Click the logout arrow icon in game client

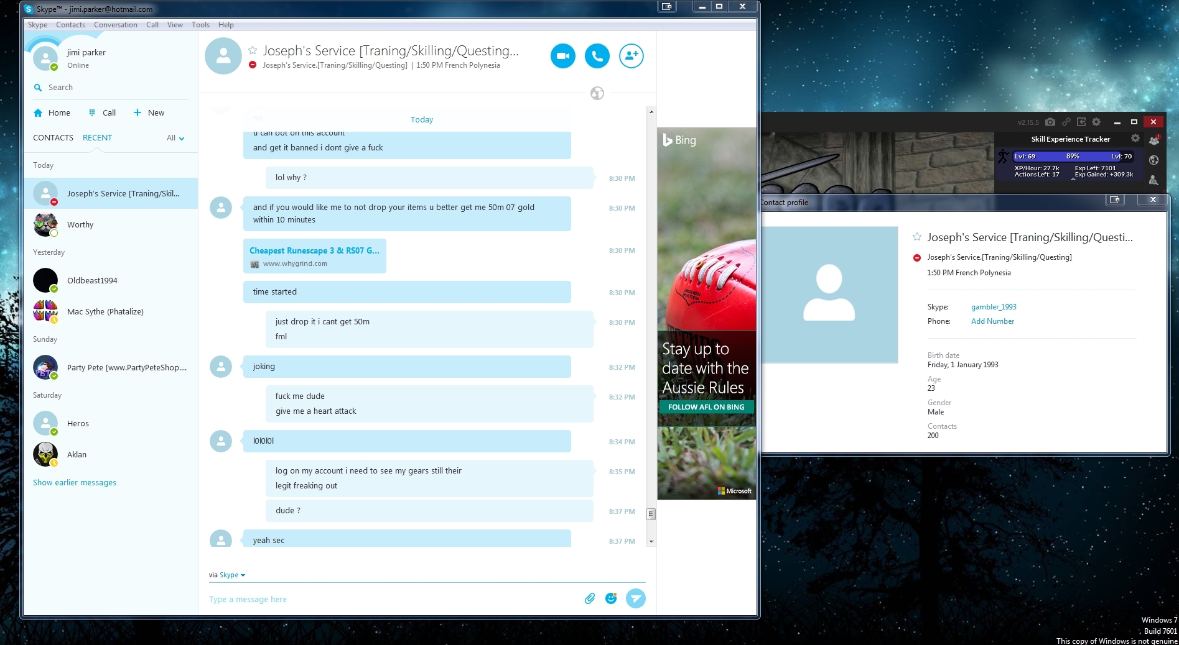point(1081,122)
